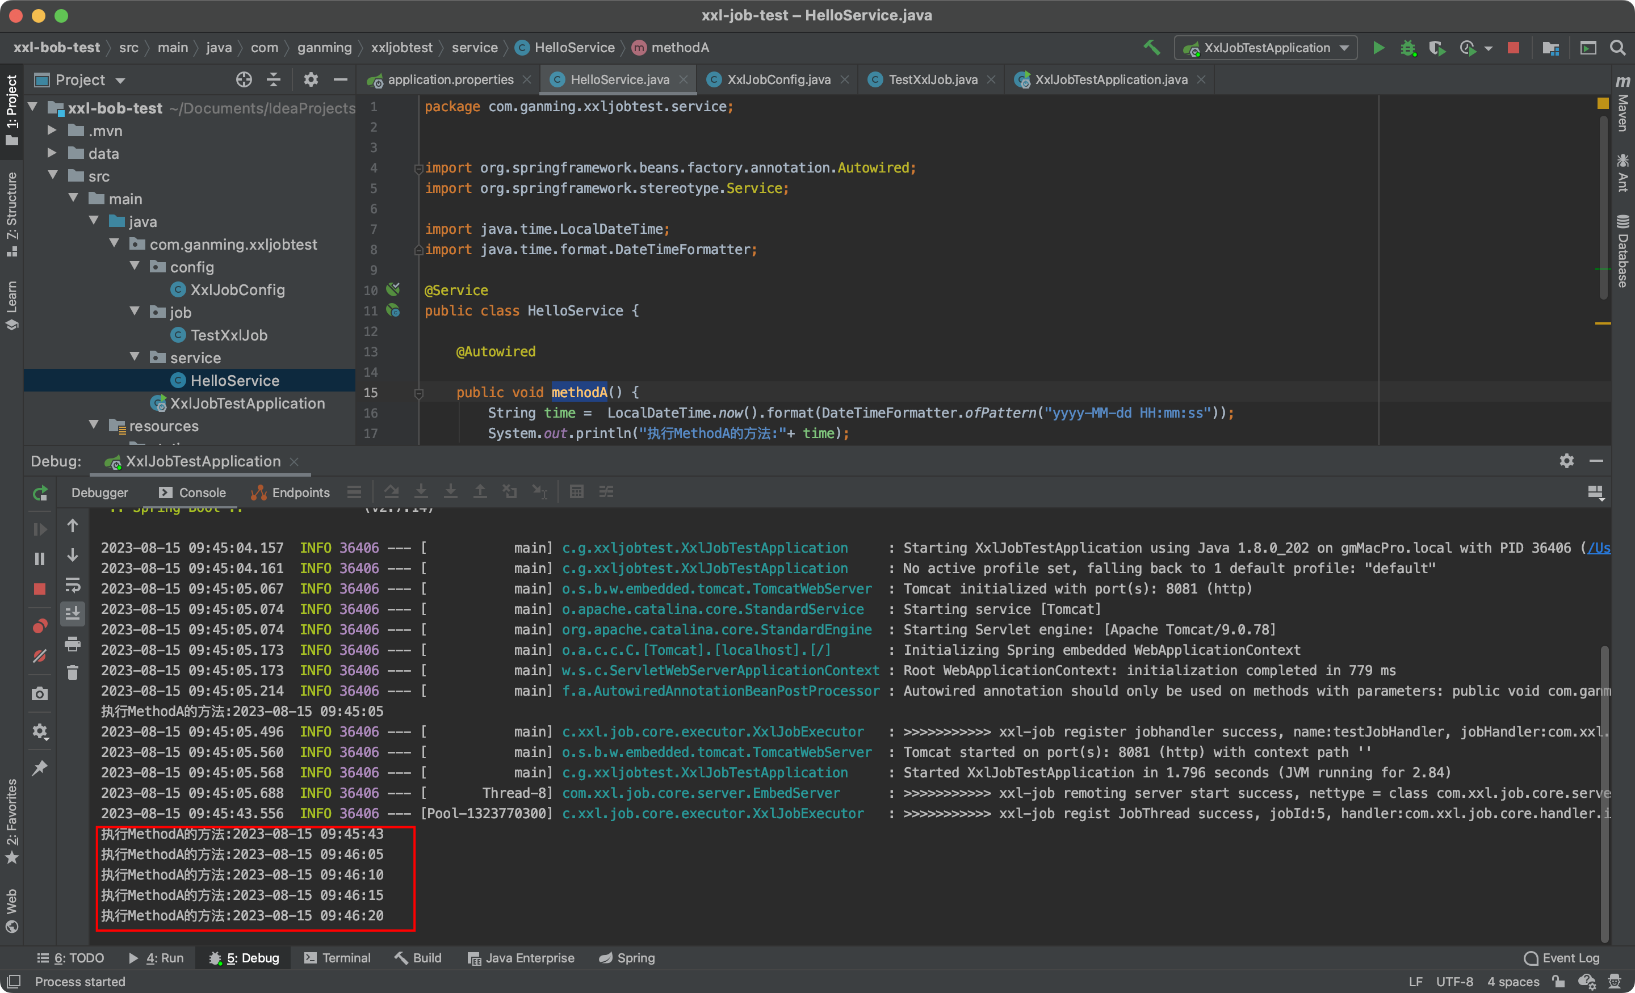1635x993 pixels.
Task: Click the UTF-8 encoding selector
Action: click(x=1454, y=982)
